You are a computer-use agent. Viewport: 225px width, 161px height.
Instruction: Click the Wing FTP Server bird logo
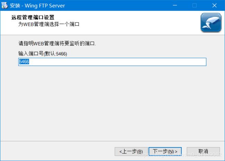pos(211,23)
